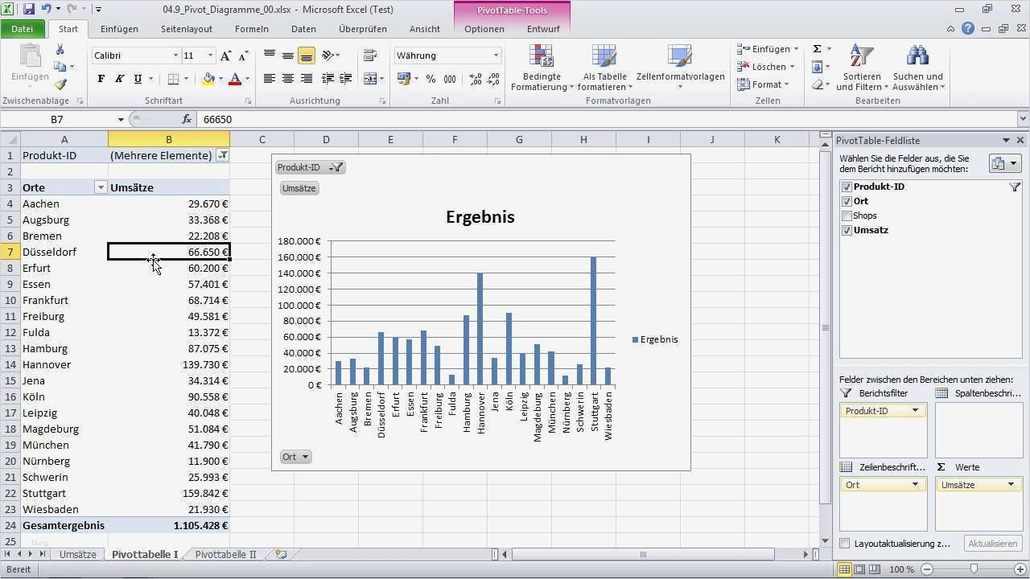Open the Optionen PivotTable tab
Viewport: 1030px width, 579px height.
pyautogui.click(x=484, y=29)
